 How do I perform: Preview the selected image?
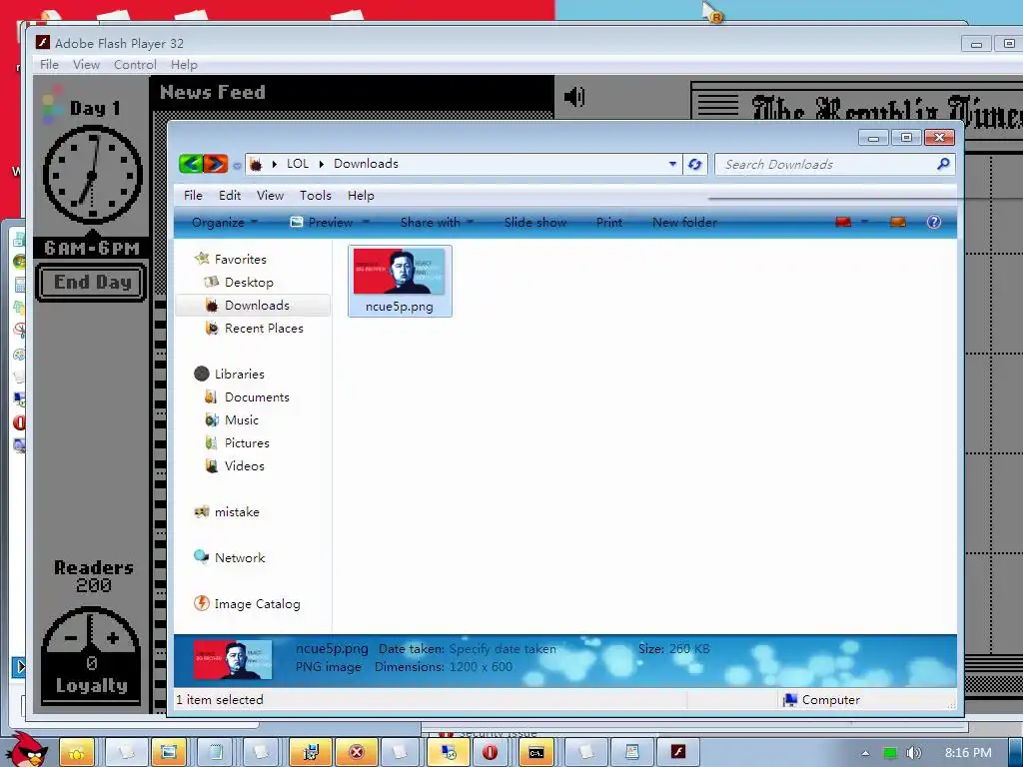pyautogui.click(x=322, y=223)
